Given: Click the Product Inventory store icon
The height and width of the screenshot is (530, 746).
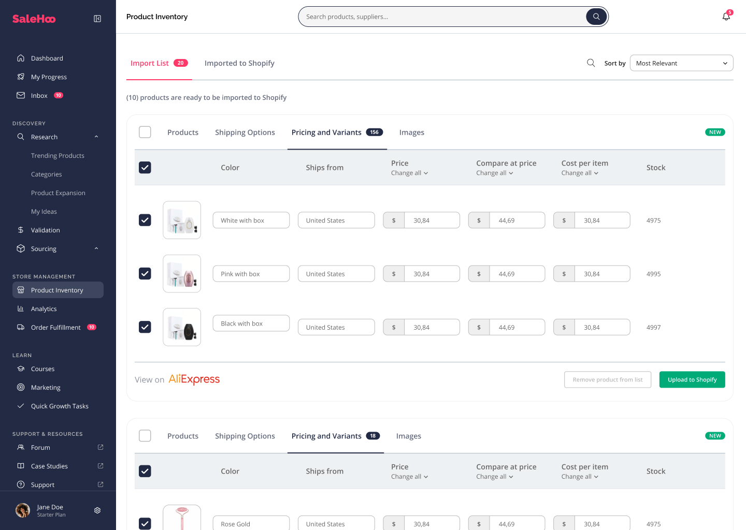Looking at the screenshot, I should click(x=21, y=290).
